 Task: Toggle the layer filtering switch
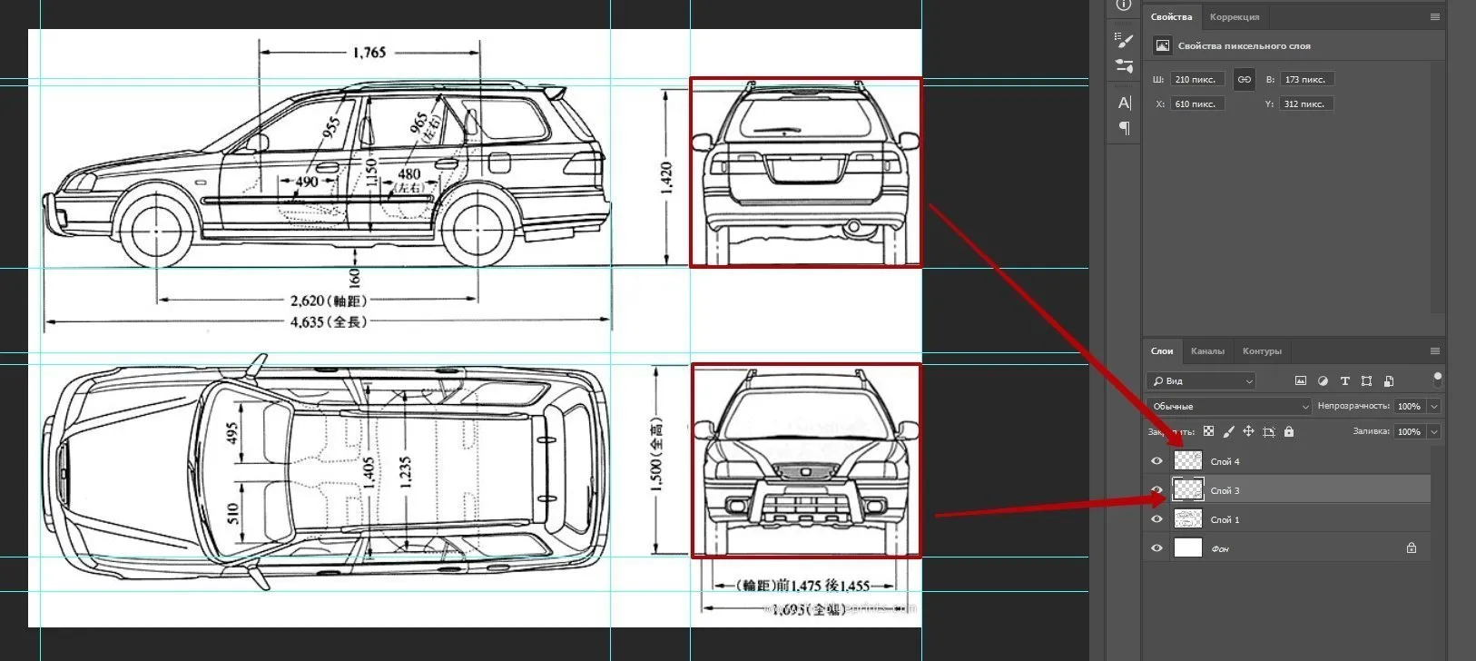[1437, 380]
